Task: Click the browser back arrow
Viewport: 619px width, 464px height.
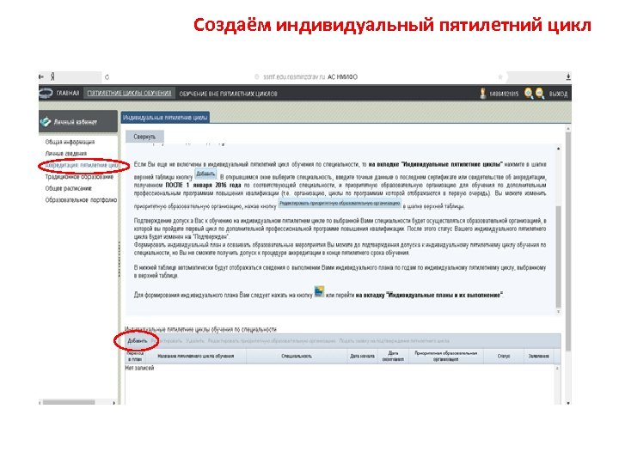Action: (41, 77)
